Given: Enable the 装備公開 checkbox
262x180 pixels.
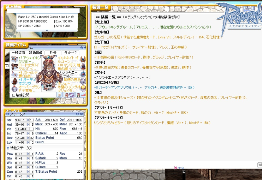Looking at the screenshot, I should 14,95.
